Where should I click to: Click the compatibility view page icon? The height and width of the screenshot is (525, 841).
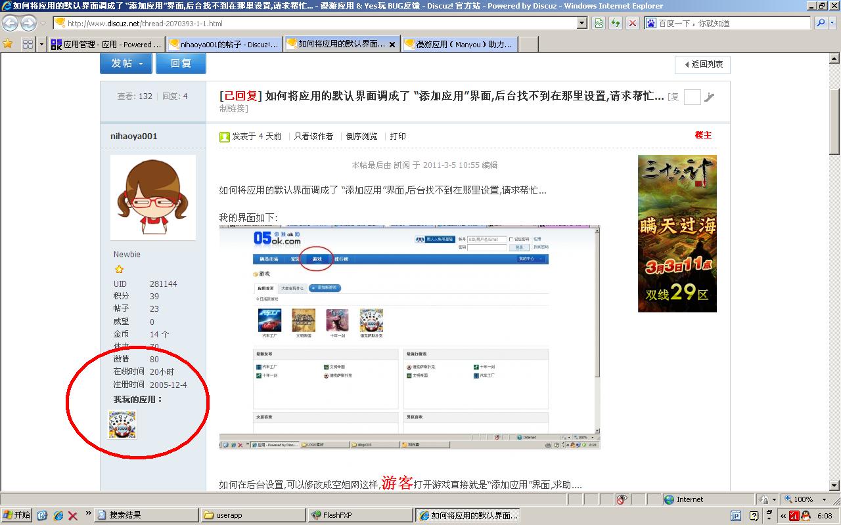(x=599, y=23)
